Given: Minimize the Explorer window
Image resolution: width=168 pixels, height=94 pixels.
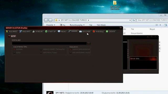Looking at the screenshot, I should click(161, 15).
